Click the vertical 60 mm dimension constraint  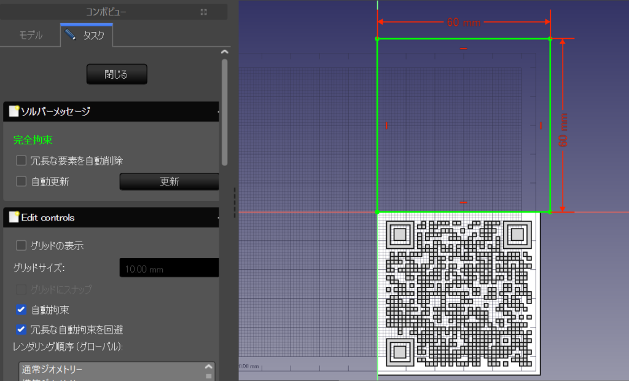pyautogui.click(x=563, y=130)
